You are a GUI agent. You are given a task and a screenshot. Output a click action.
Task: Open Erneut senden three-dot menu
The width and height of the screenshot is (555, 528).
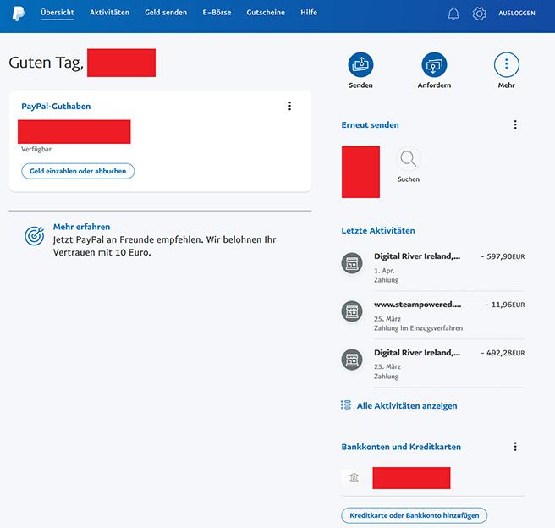pos(515,124)
